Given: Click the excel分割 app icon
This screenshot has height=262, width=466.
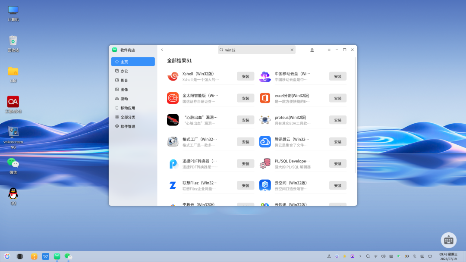Looking at the screenshot, I should point(265,98).
